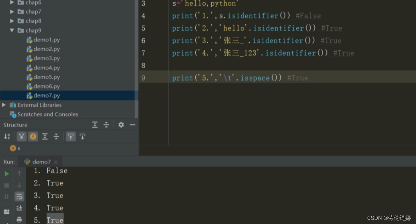This screenshot has width=416, height=224.
Task: Open Scratches and Consoles
Action: (48, 114)
